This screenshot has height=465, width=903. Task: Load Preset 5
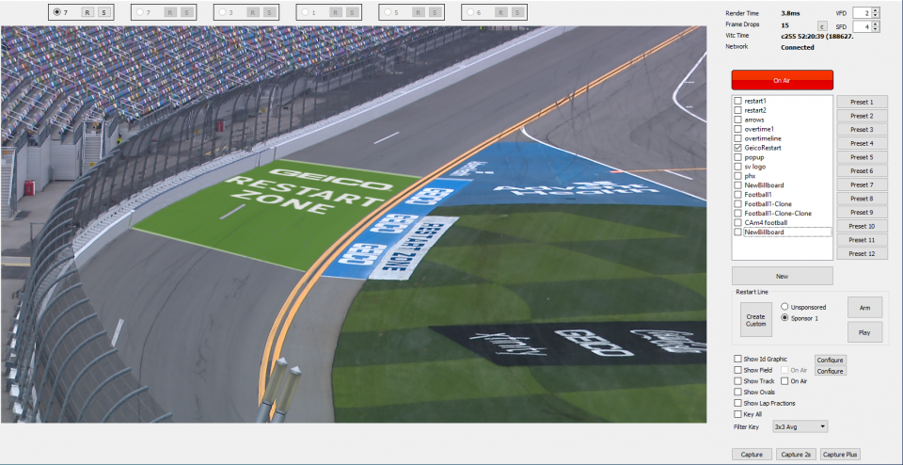[x=862, y=157]
